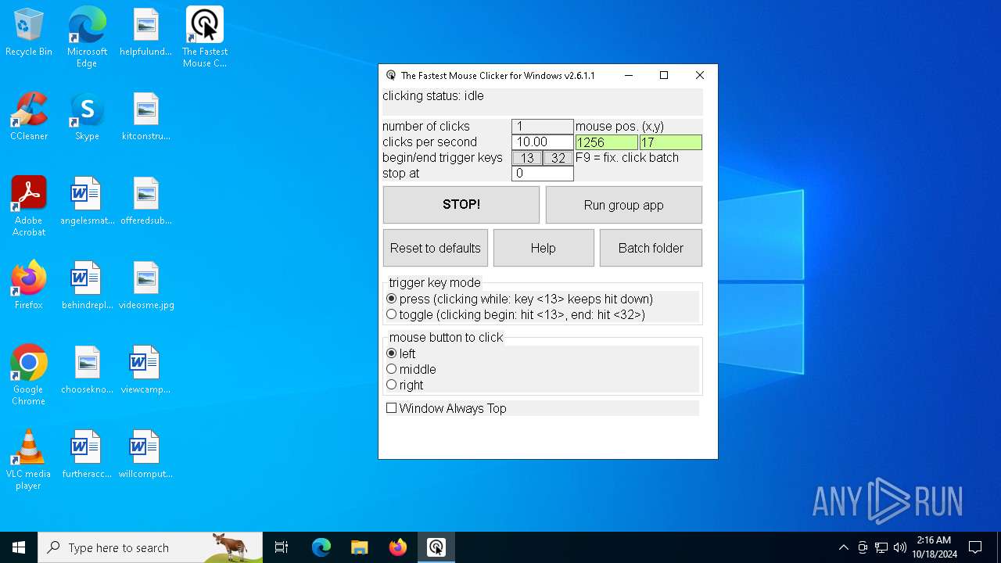Open Firefox desktop shortcut
Screen dimensions: 1001x563
(x=29, y=285)
